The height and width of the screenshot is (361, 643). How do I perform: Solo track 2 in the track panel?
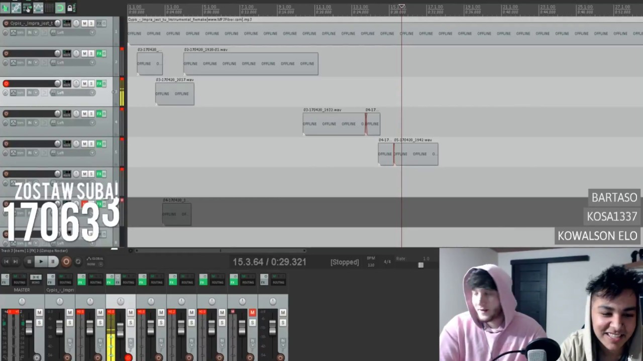(91, 54)
